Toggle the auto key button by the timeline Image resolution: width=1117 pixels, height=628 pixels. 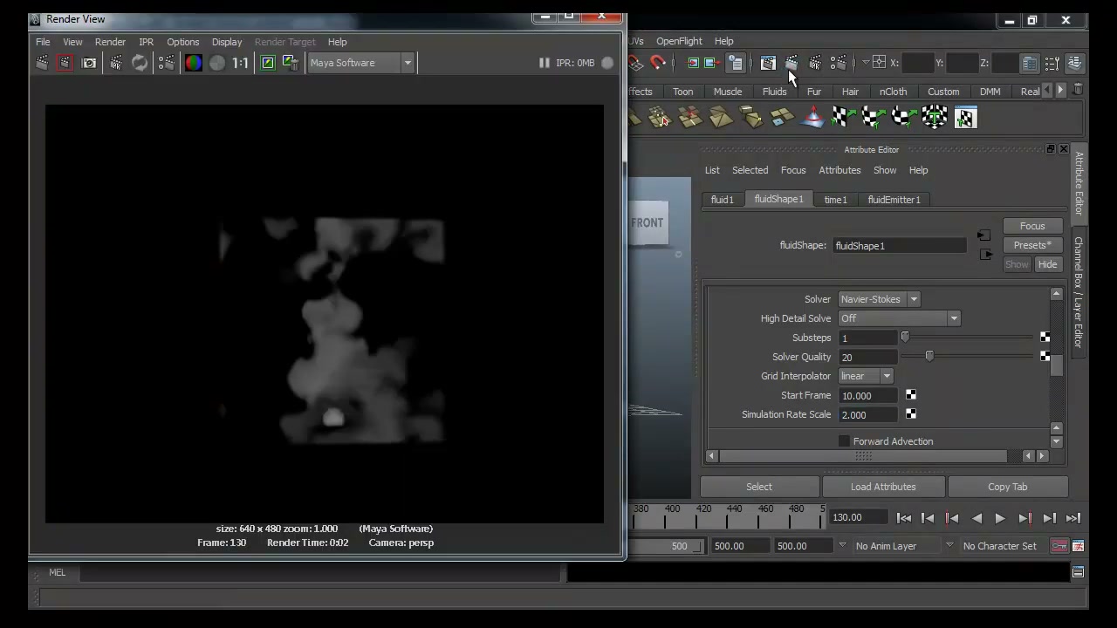click(x=1059, y=546)
